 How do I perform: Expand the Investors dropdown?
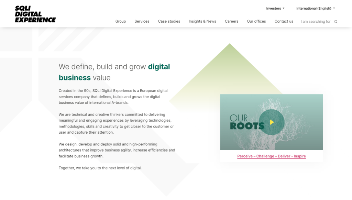point(275,8)
